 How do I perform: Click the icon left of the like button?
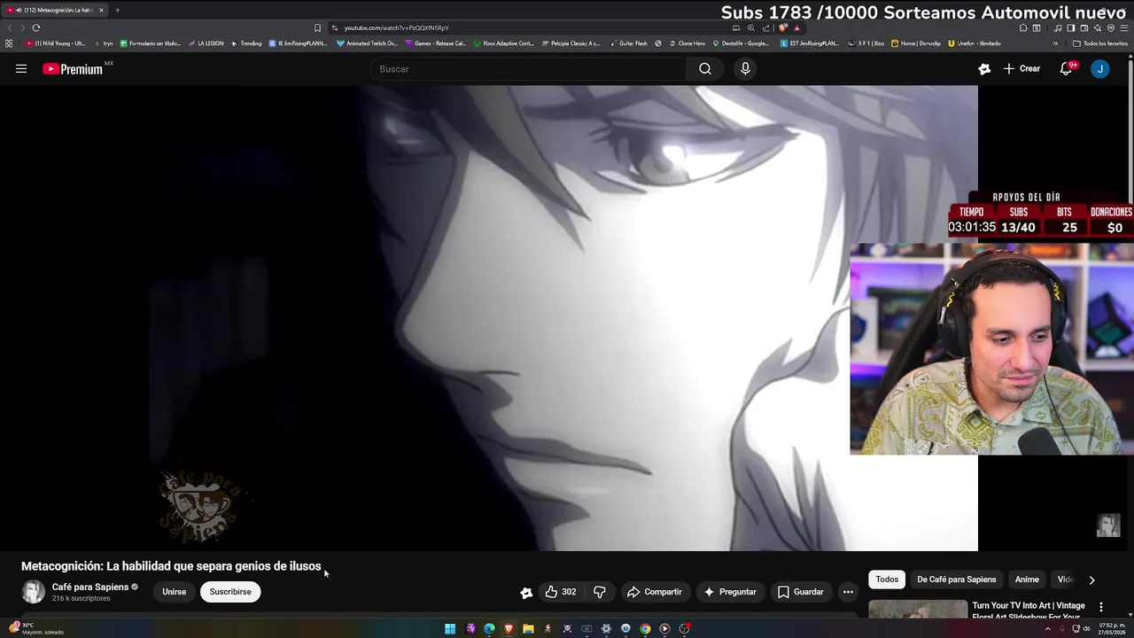(526, 593)
